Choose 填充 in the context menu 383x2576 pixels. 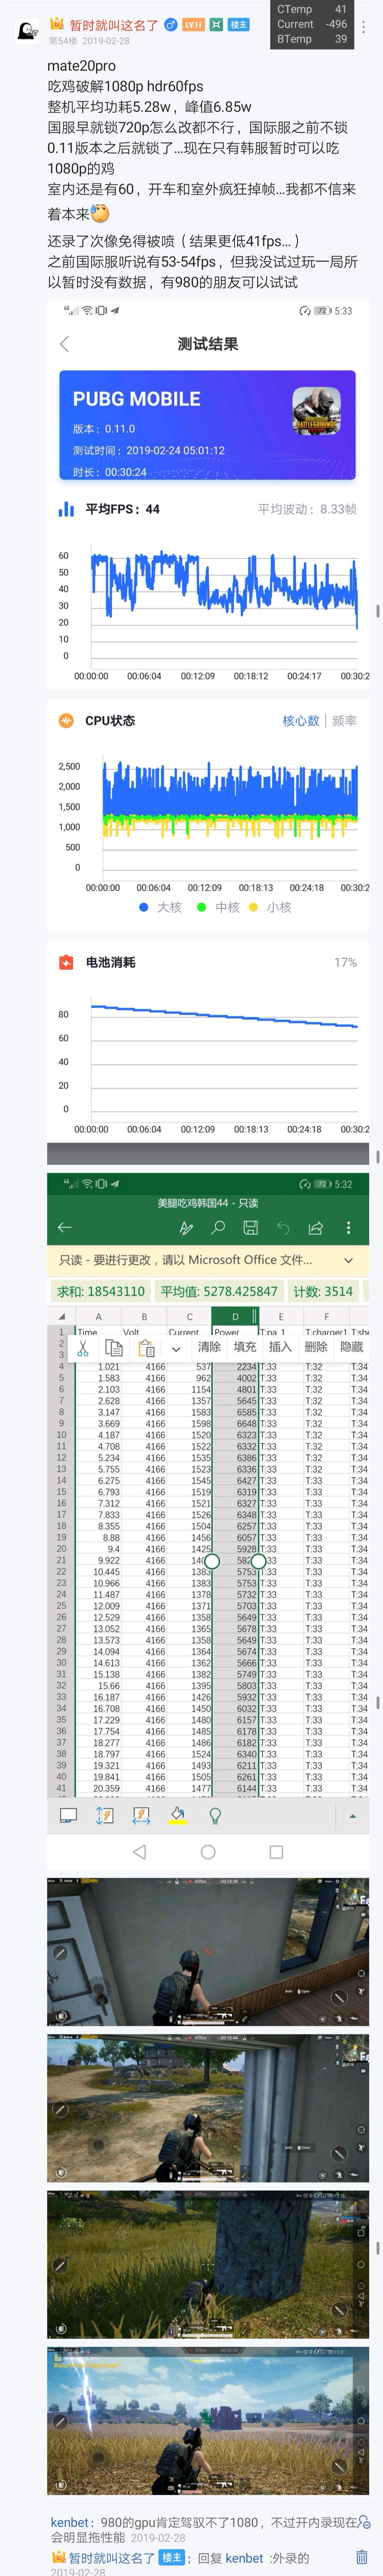click(x=245, y=1347)
